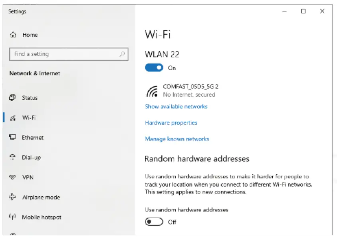Click the Wi-Fi signal icon in sidebar

pyautogui.click(x=13, y=118)
